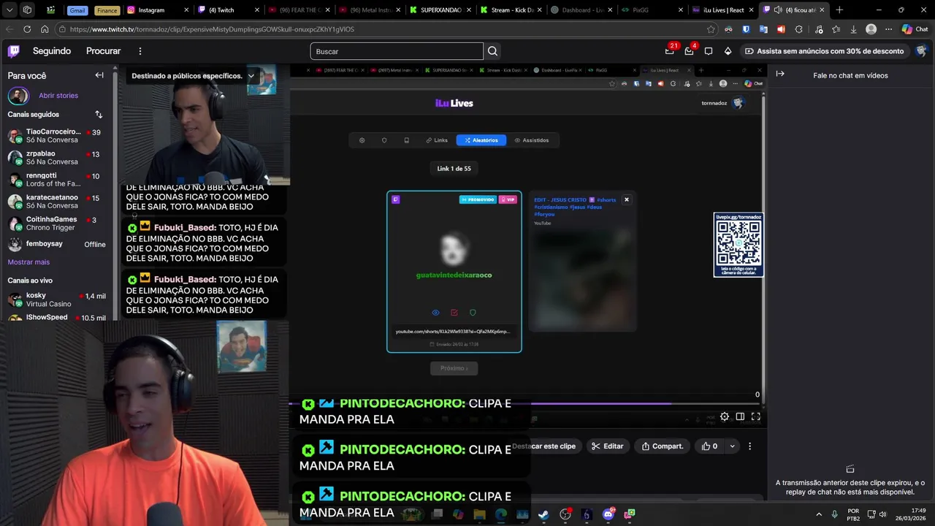Viewport: 935px width, 526px height.
Task: Open Twitch notifications with 21 badge
Action: 670,51
